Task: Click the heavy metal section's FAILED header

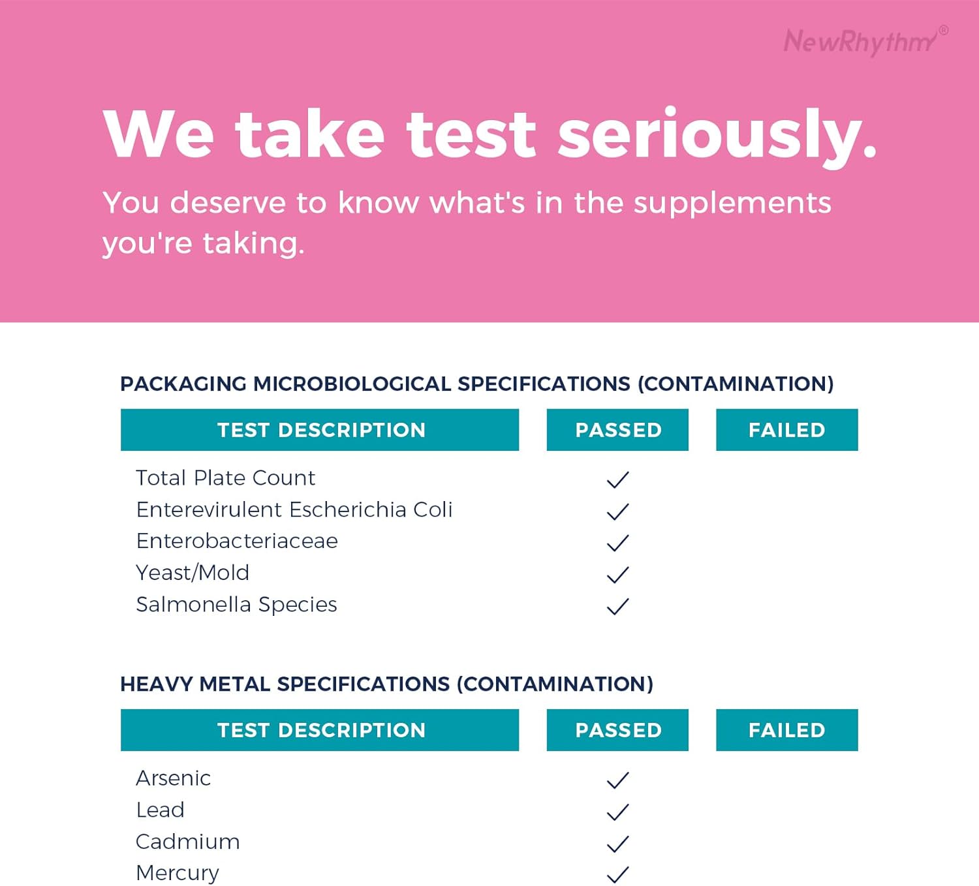Action: [786, 730]
